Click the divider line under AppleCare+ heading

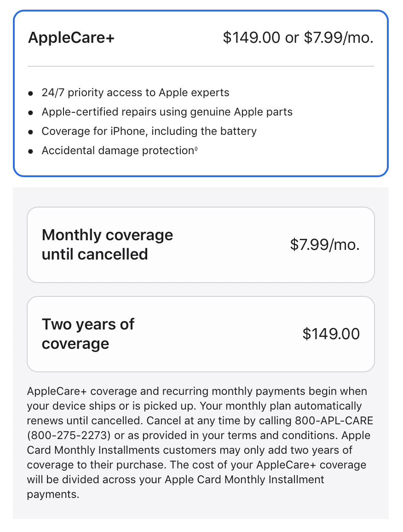pos(201,67)
